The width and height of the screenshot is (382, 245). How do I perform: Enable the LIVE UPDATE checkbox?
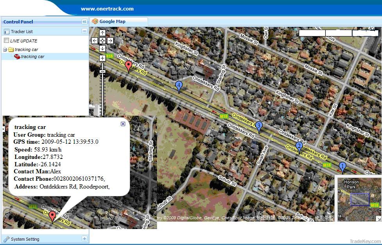click(6, 41)
